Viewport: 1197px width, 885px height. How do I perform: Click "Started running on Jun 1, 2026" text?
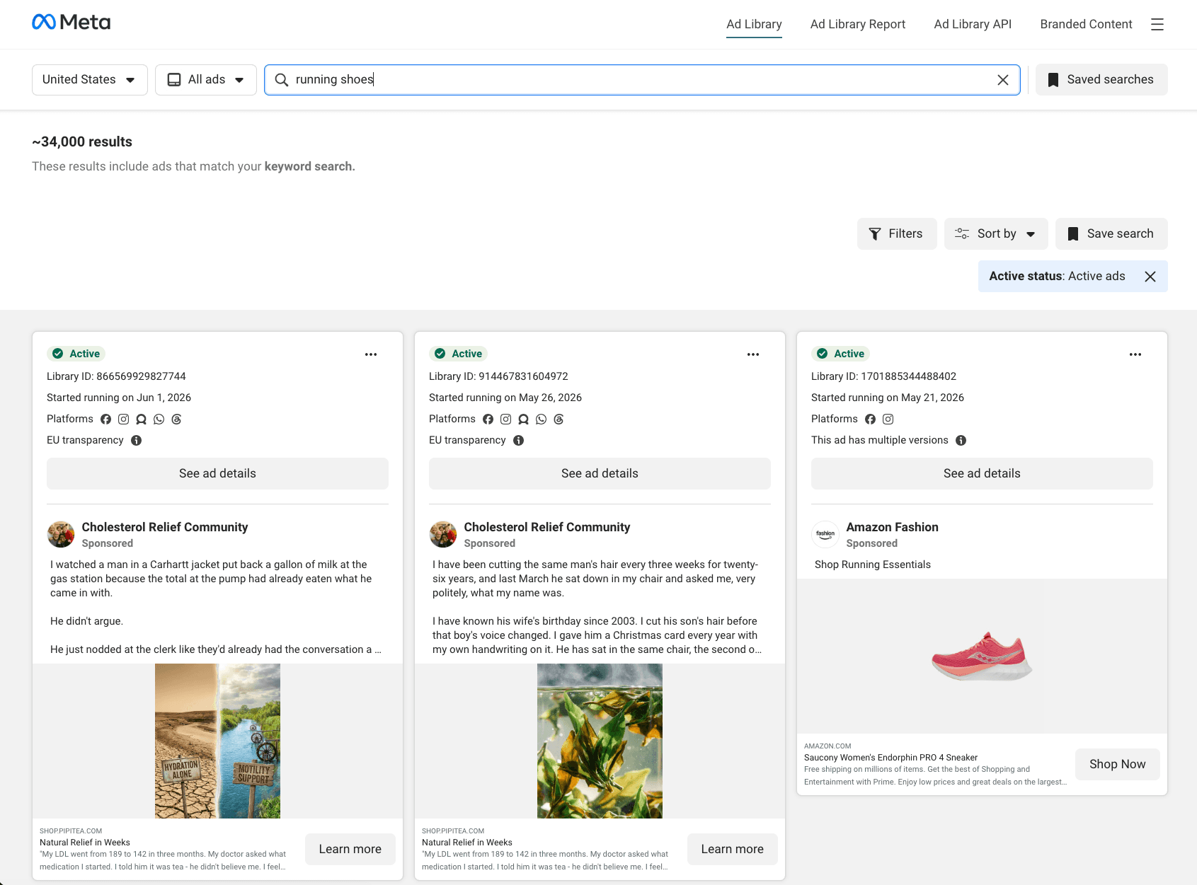(119, 398)
